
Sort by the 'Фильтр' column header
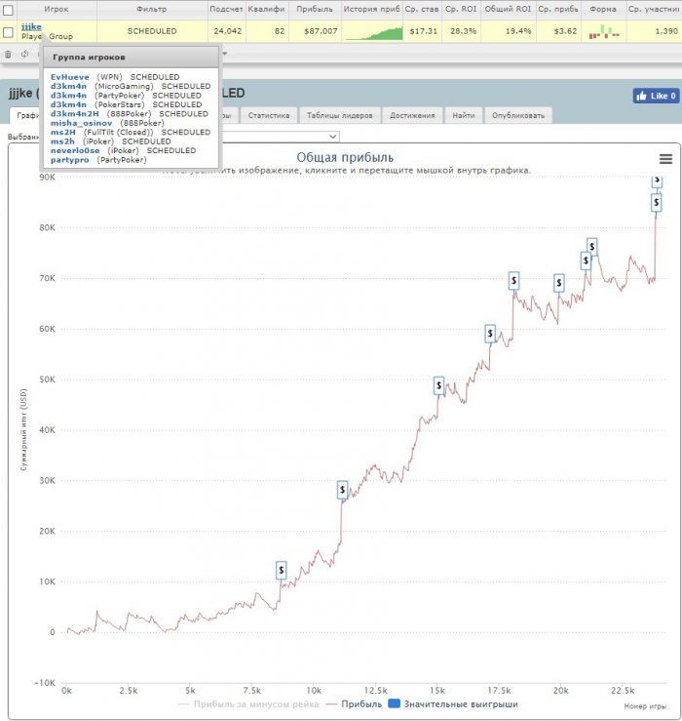pos(152,9)
